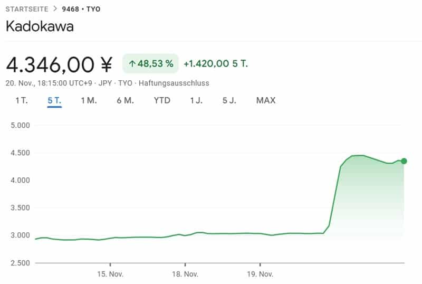Open the Haftungsausschluss disclaimer link
Screen dimensions: 422x284
pos(174,83)
